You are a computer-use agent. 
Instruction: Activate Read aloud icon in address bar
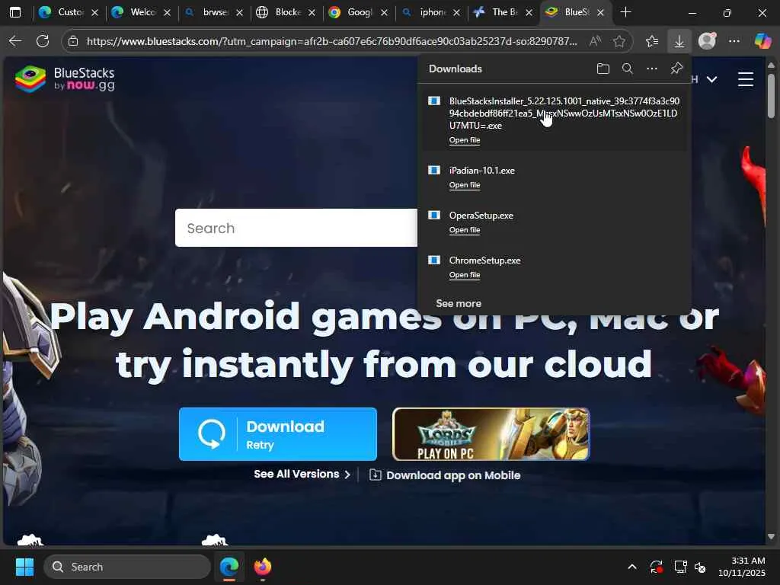click(x=595, y=41)
